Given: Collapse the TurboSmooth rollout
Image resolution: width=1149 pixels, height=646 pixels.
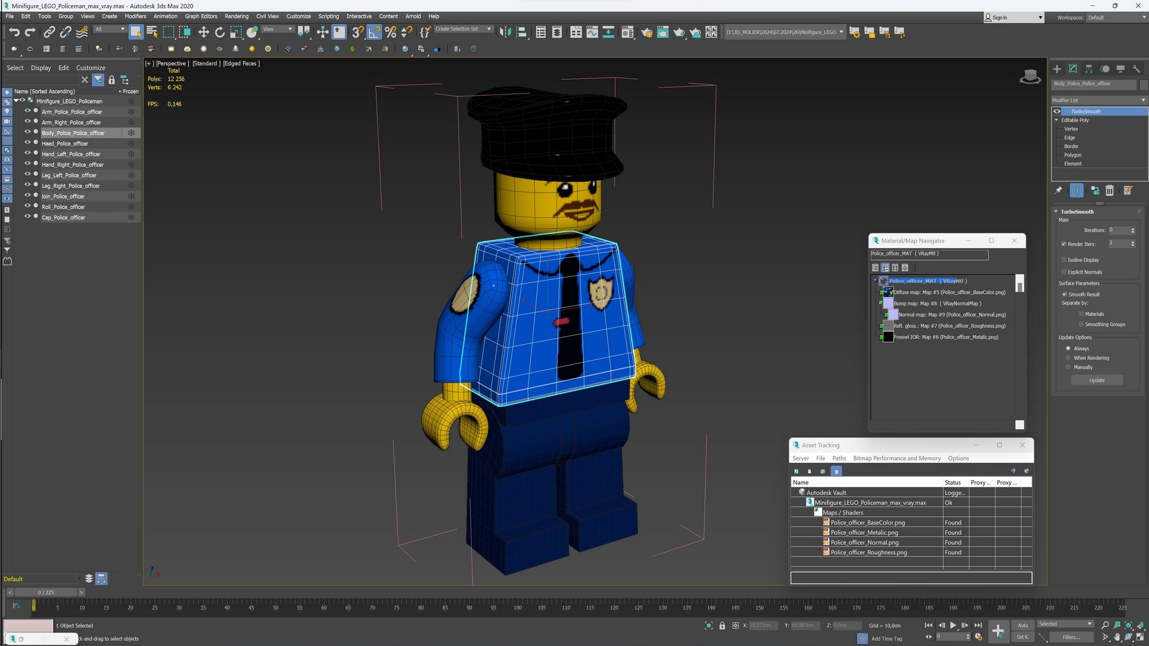Looking at the screenshot, I should coord(1056,212).
